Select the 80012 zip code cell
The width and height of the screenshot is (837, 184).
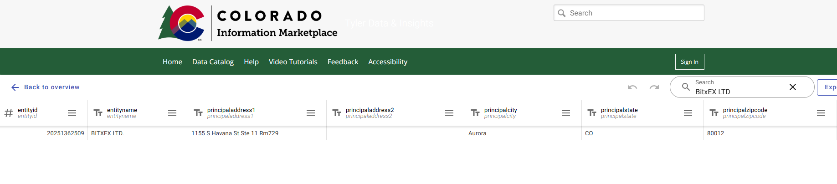click(x=770, y=133)
